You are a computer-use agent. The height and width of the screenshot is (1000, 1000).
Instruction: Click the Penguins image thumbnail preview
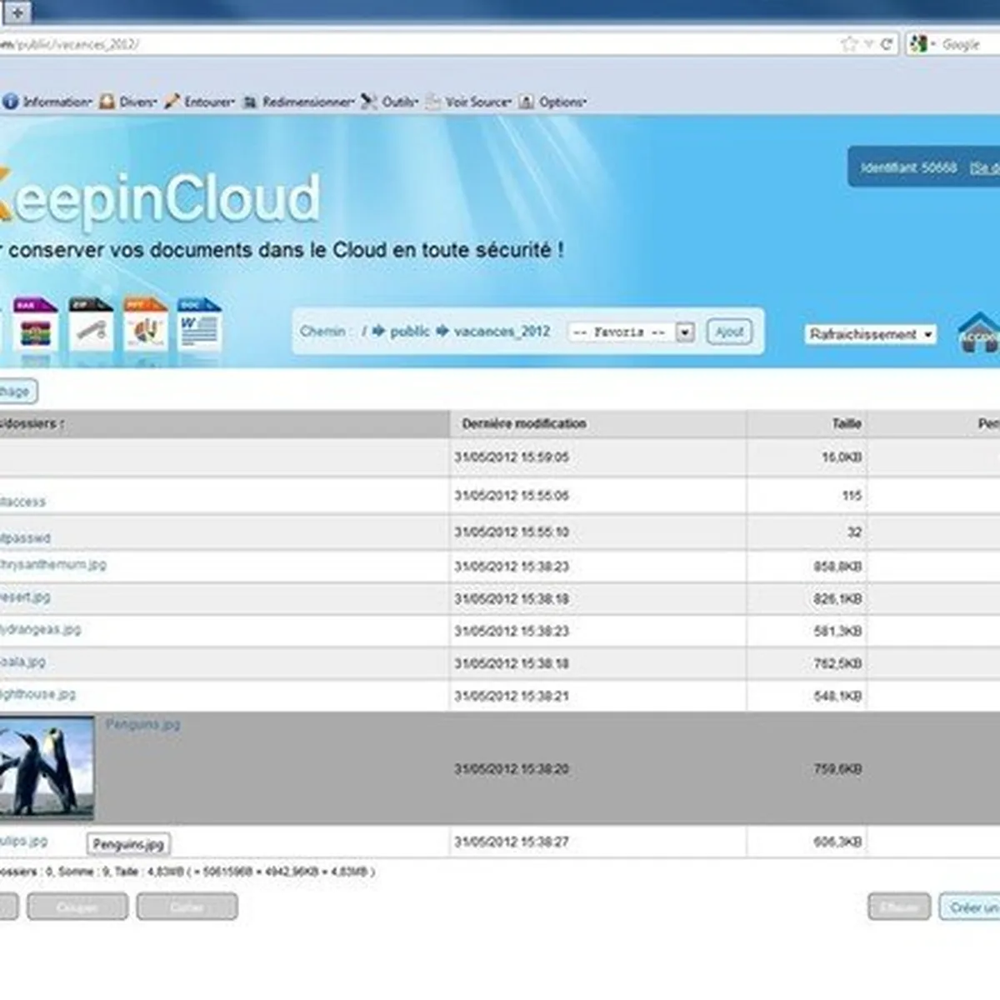[47, 767]
